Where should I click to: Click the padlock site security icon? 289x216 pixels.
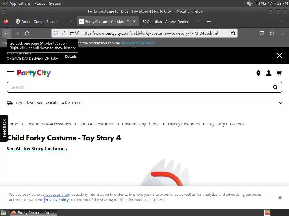pos(64,33)
